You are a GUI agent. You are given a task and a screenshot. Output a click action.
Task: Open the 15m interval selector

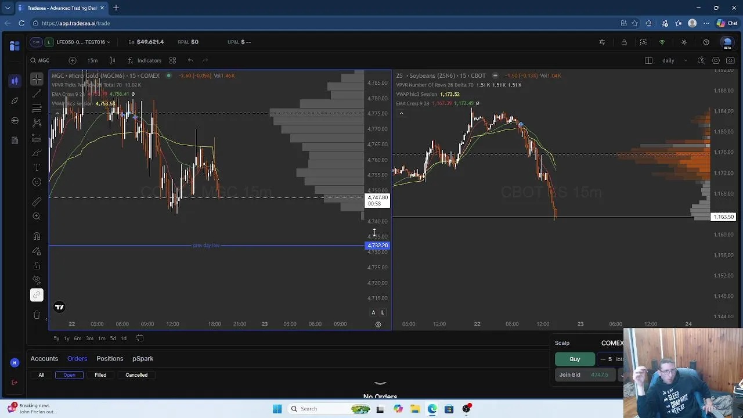[x=92, y=60]
